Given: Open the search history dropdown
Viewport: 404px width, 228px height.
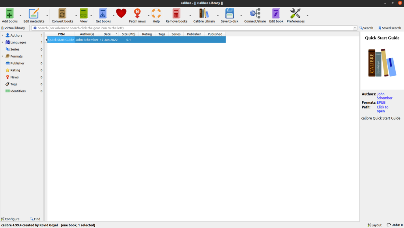Looking at the screenshot, I should 355,28.
